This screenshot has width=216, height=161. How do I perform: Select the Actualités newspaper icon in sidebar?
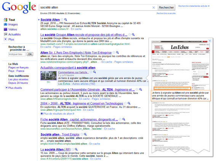[5, 34]
